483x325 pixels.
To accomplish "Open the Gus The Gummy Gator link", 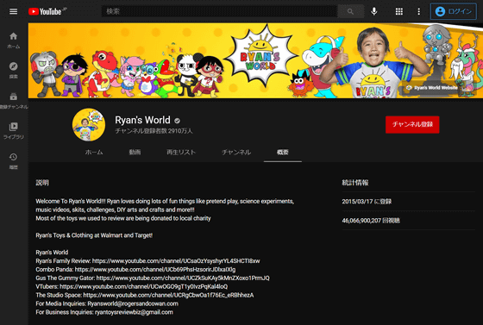I will click(x=183, y=278).
